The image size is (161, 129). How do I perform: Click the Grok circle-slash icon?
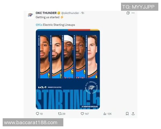(x=128, y=13)
